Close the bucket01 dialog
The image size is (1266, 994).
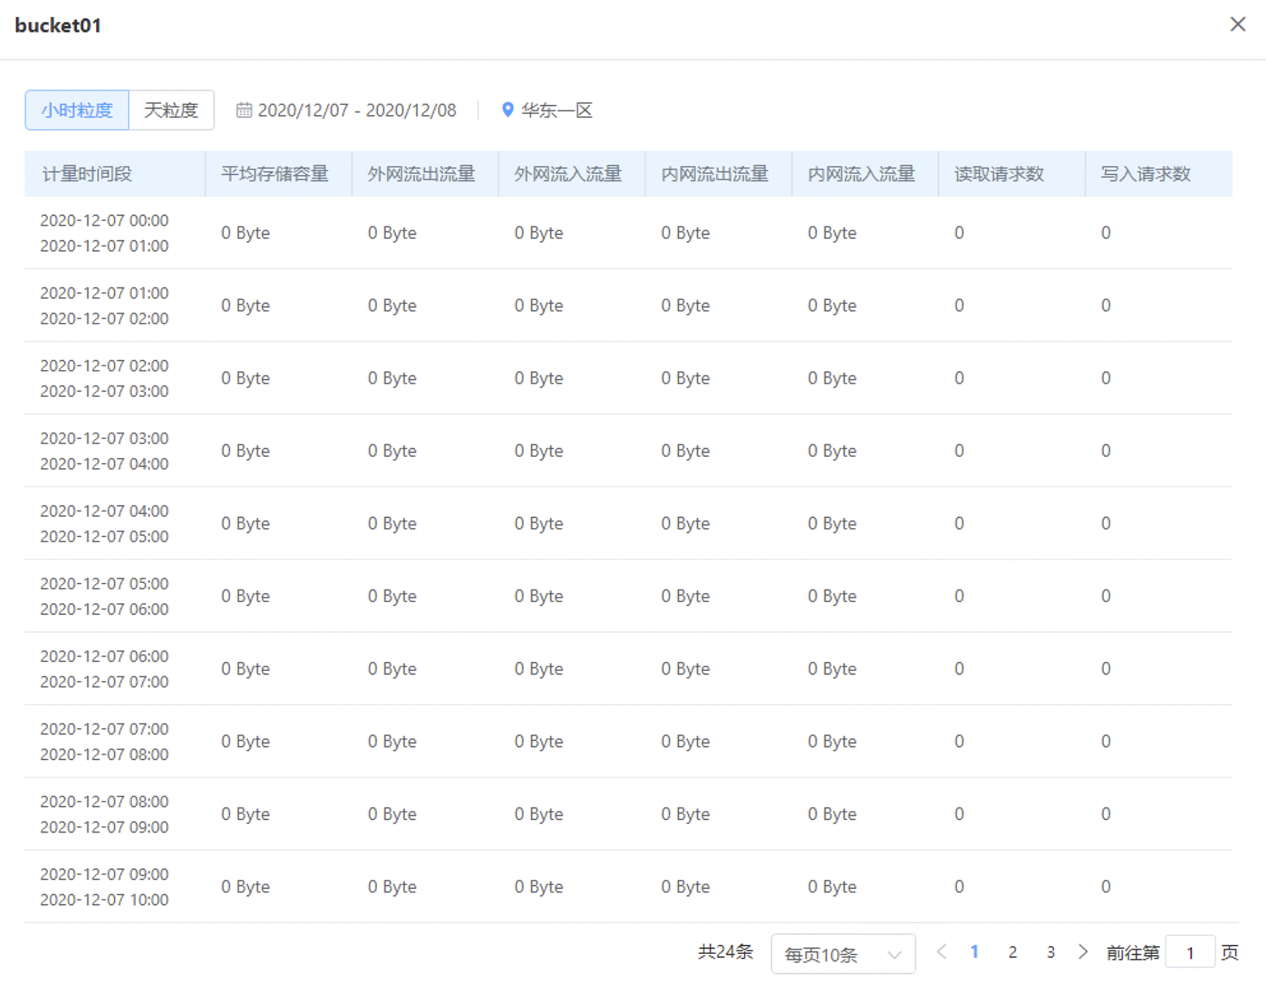(1237, 24)
